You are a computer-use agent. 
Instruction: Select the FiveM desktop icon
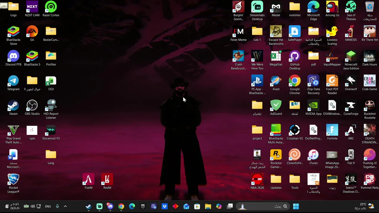[x=88, y=182]
